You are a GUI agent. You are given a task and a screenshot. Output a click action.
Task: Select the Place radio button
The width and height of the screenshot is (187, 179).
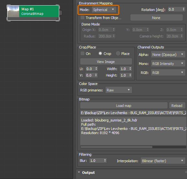[118, 53]
